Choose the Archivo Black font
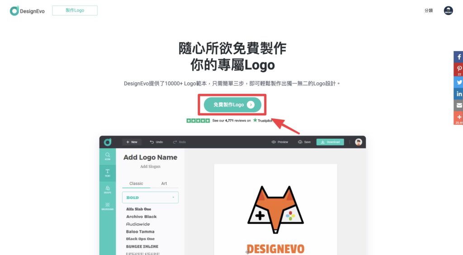The width and height of the screenshot is (463, 255). [142, 217]
